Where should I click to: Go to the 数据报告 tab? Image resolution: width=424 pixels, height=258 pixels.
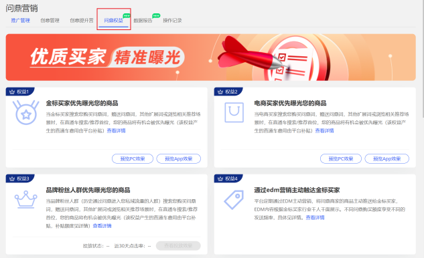pyautogui.click(x=143, y=21)
